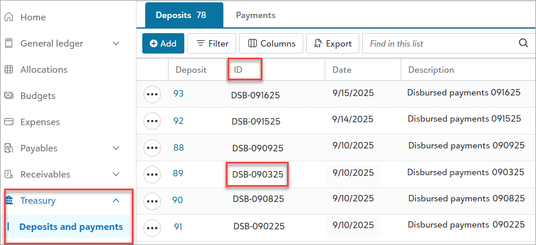Click the Add deposit button
Viewport: 536px width, 245px height.
163,44
